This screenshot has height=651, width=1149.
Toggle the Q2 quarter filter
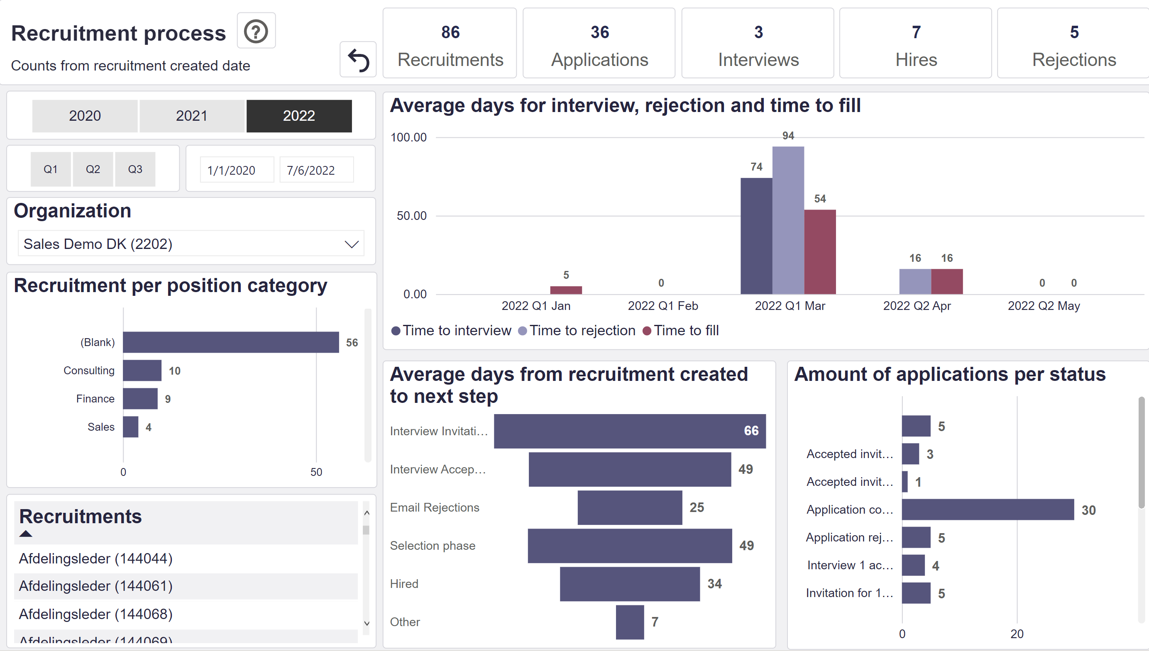(93, 169)
